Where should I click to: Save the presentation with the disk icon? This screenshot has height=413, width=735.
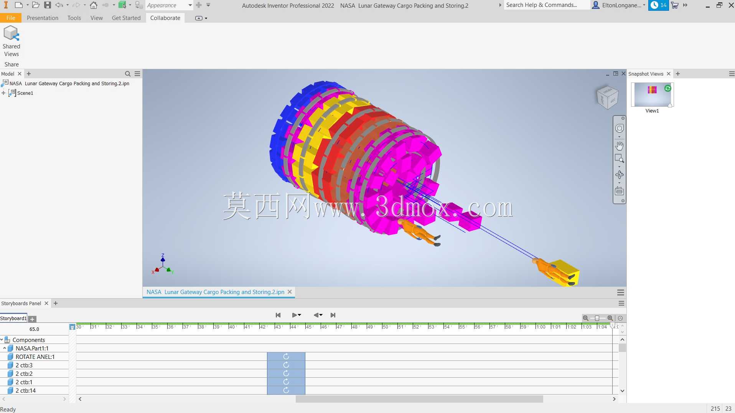click(x=48, y=5)
